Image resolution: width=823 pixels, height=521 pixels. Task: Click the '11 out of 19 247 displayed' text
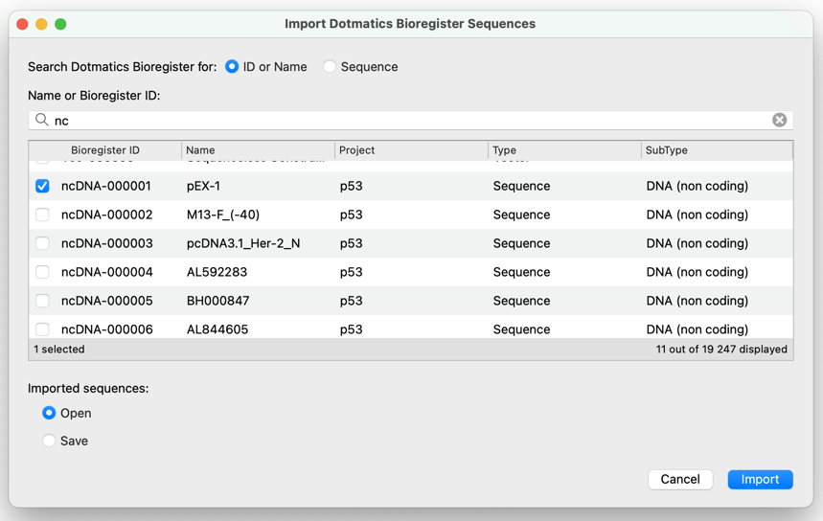721,349
